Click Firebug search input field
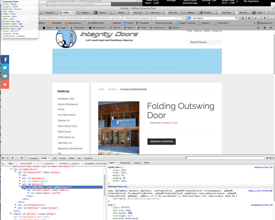 [x=225, y=158]
